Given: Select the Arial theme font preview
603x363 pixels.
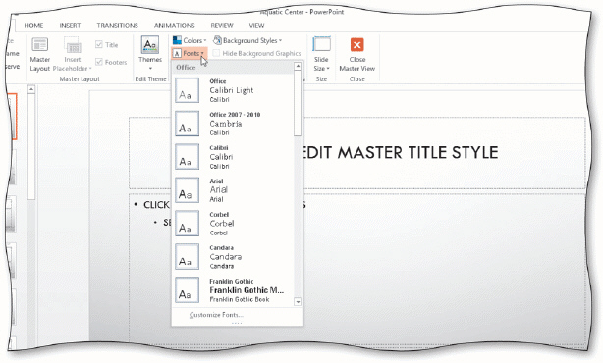Looking at the screenshot, I should [x=188, y=190].
